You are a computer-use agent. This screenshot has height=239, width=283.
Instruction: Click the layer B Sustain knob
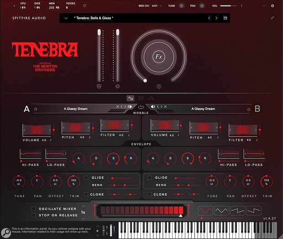(188, 159)
